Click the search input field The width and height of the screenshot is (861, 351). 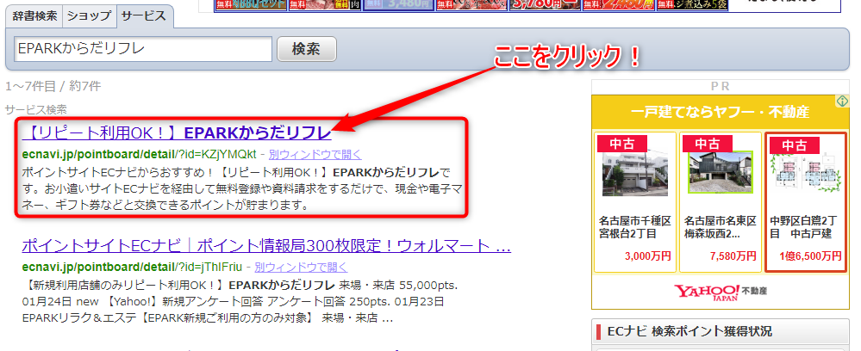[144, 49]
